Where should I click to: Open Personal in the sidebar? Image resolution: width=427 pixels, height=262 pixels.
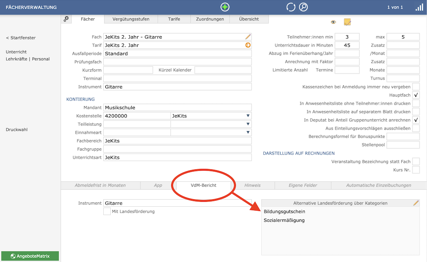click(x=41, y=59)
